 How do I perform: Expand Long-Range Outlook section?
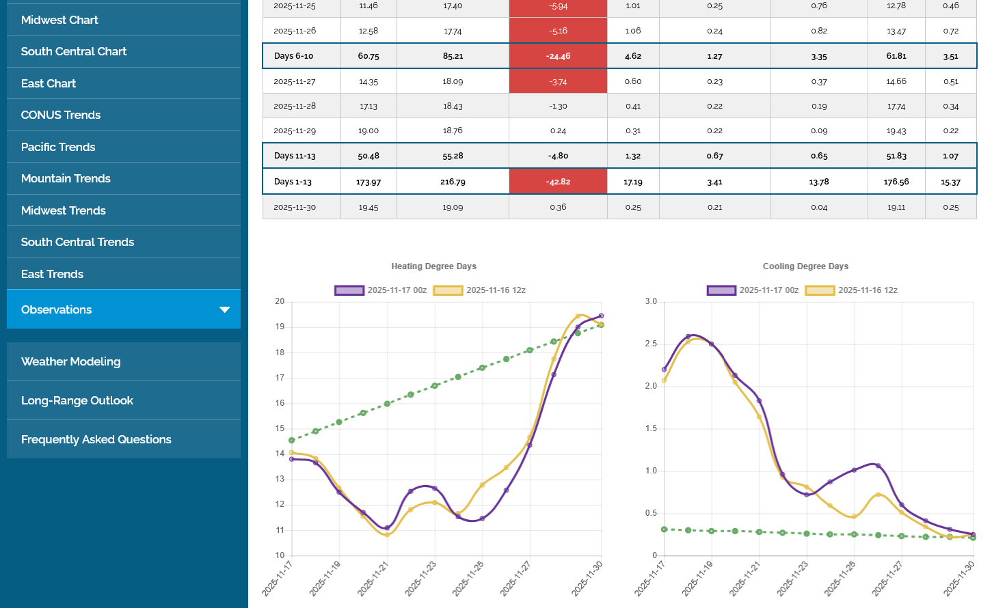(x=77, y=400)
